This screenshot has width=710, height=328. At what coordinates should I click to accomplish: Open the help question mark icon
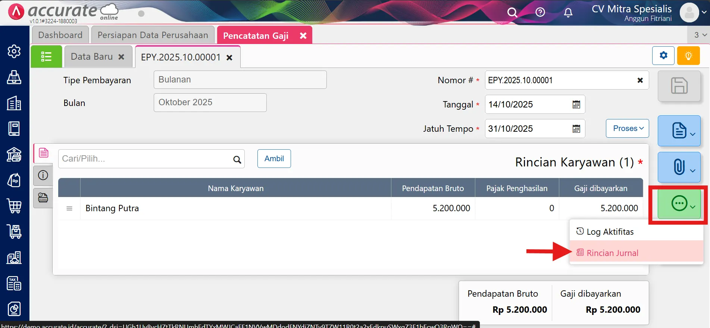tap(540, 12)
